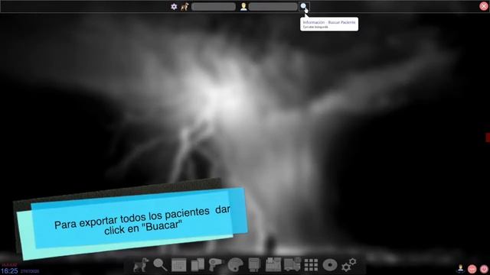Viewport: 490px width, 275px height.
Task: Click the red minimize circle at bottom right
Action: (x=472, y=269)
